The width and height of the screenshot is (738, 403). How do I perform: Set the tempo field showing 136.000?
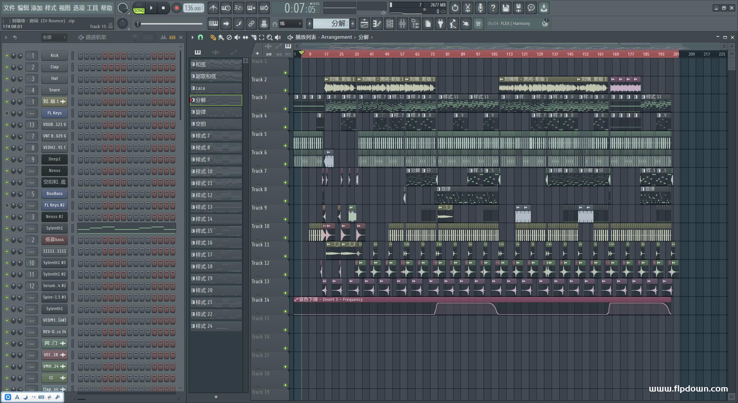click(x=194, y=8)
